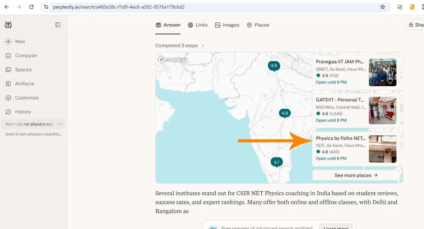This screenshot has height=229, width=424.
Task: View GATEIIT photo thumbnail
Action: (x=383, y=111)
